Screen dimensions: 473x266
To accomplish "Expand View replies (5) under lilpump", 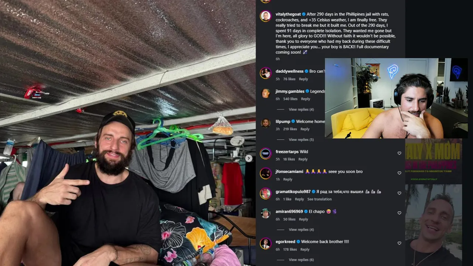I will pos(301,140).
